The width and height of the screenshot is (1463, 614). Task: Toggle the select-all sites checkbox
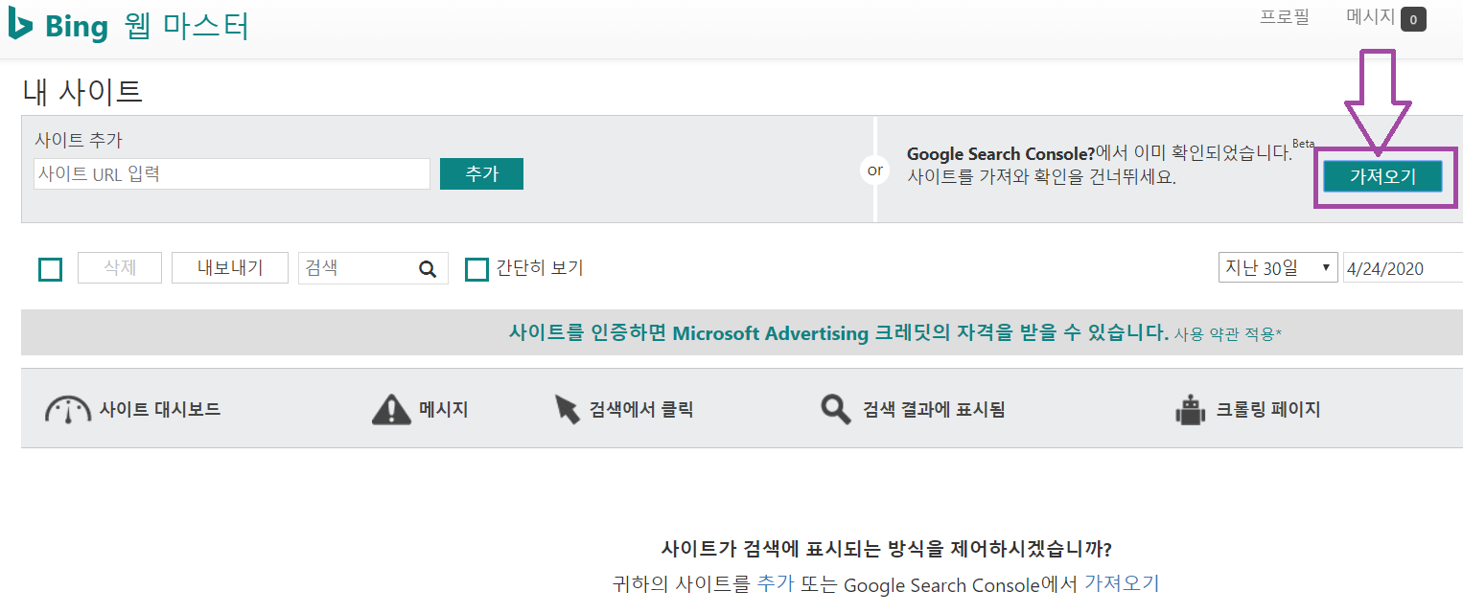[x=51, y=269]
